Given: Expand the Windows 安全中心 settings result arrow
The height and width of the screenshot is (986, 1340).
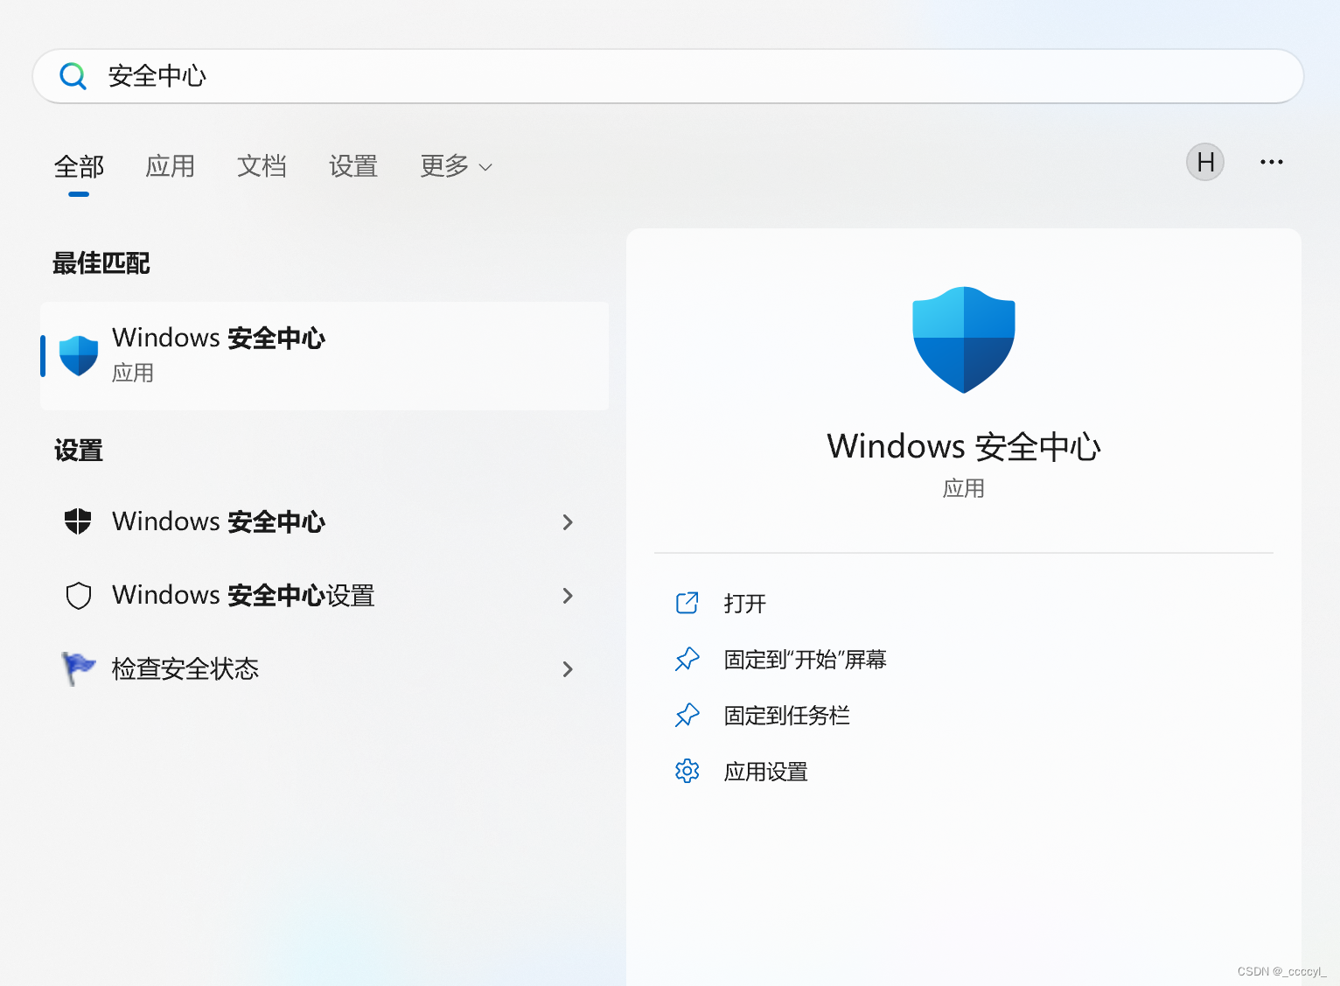Looking at the screenshot, I should coord(568,522).
